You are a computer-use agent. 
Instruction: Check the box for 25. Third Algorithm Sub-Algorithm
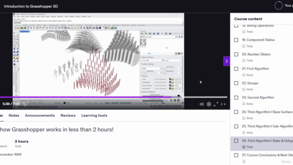(x=236, y=126)
